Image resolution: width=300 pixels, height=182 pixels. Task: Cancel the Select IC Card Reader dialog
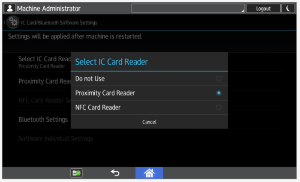[149, 122]
